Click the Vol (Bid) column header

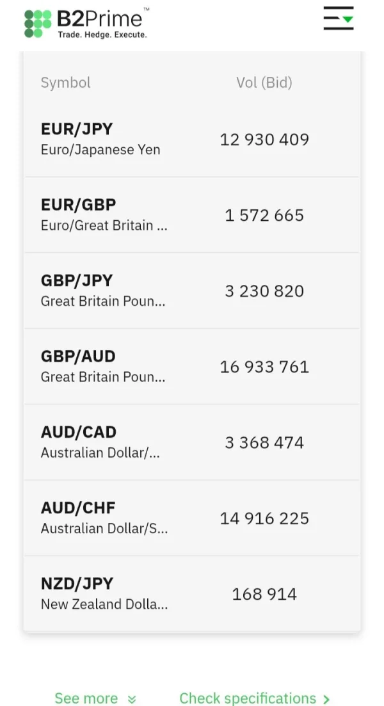[x=264, y=83]
